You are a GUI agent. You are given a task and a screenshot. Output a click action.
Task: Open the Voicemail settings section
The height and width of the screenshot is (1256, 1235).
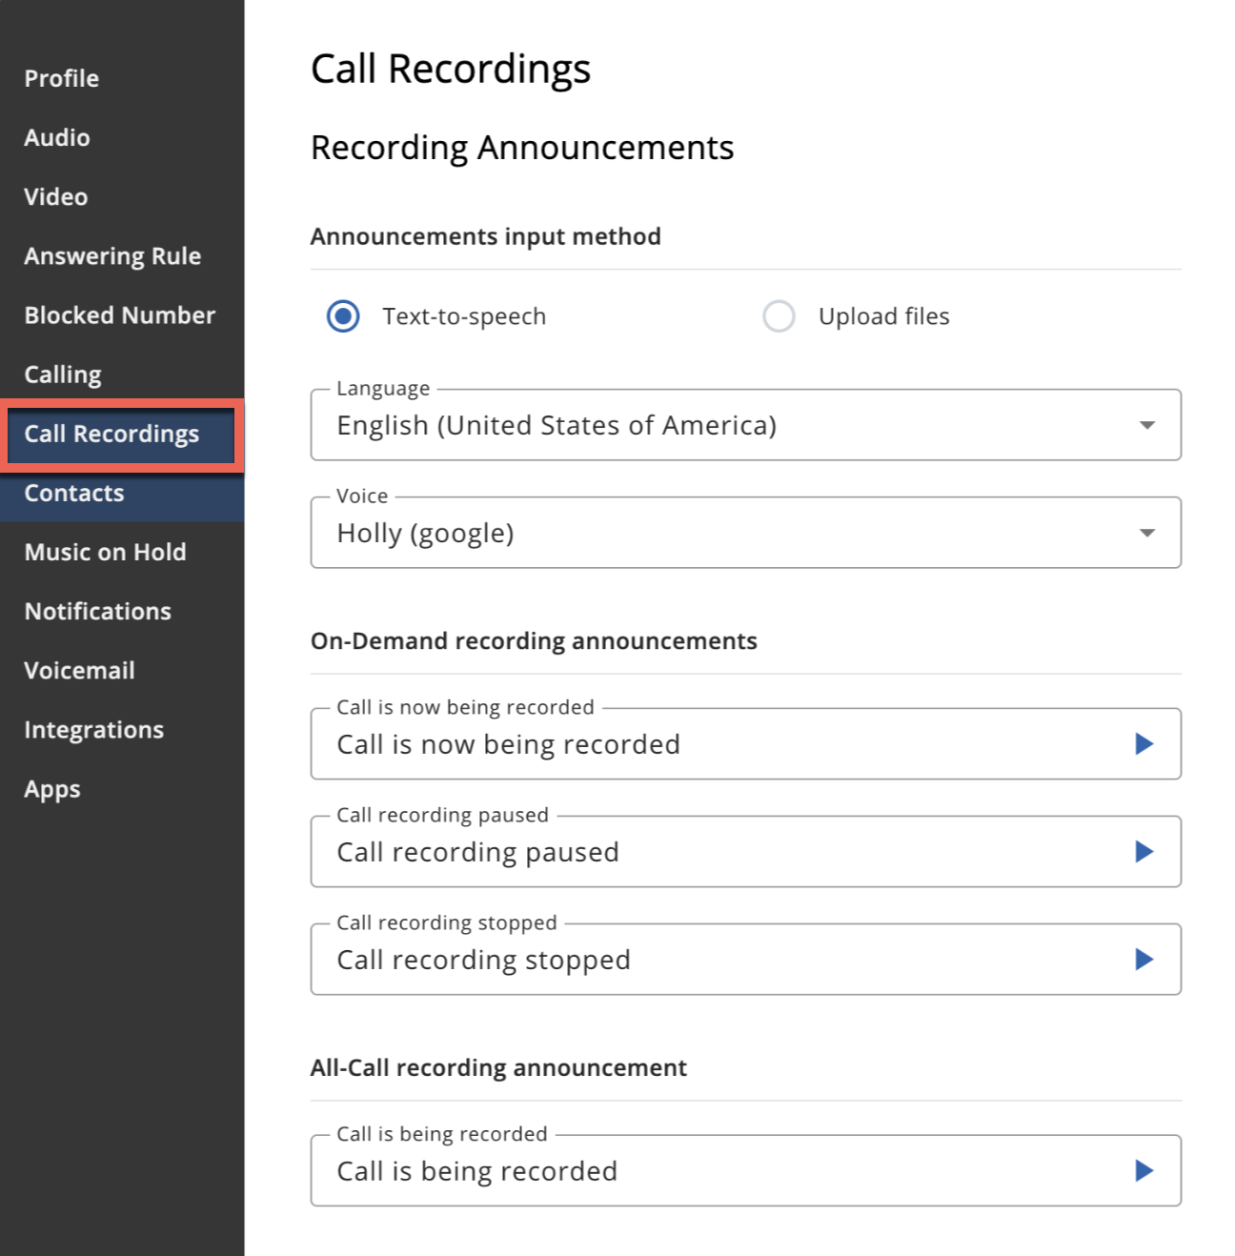pyautogui.click(x=80, y=670)
